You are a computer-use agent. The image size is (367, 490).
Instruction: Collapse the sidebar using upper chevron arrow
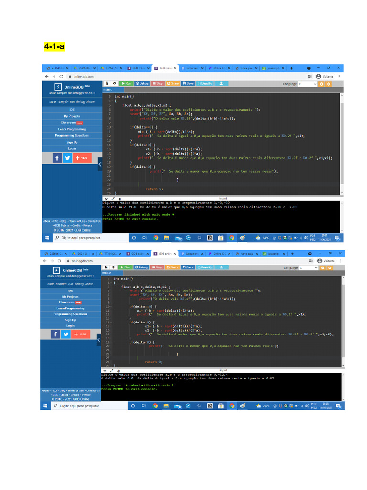click(x=100, y=164)
